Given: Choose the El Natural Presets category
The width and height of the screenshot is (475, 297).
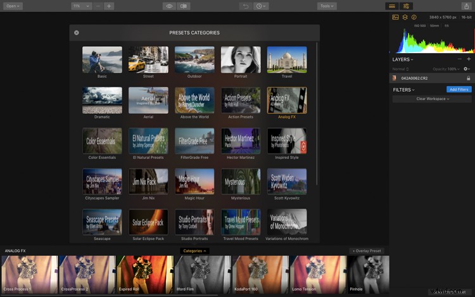Looking at the screenshot, I should click(x=148, y=144).
